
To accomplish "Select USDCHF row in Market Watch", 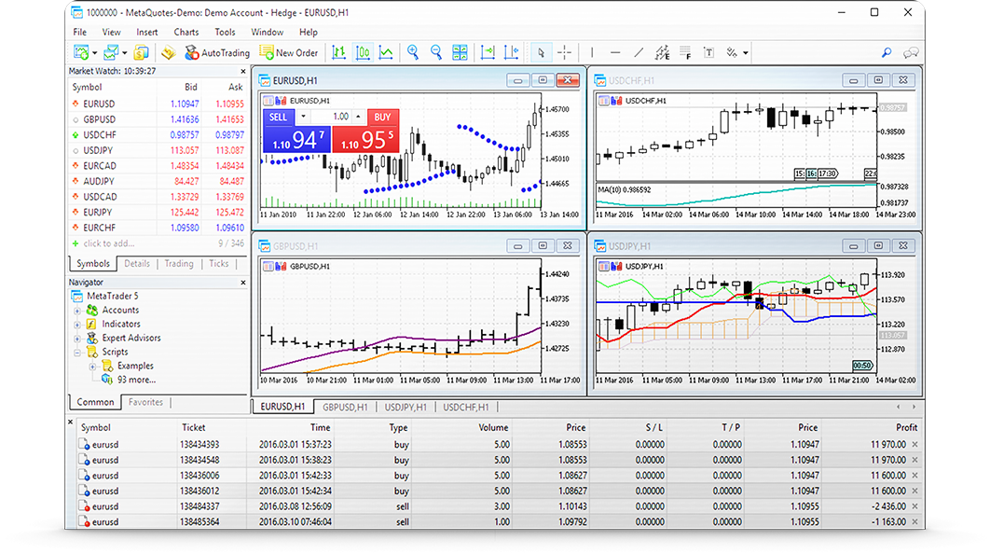I will pyautogui.click(x=158, y=134).
